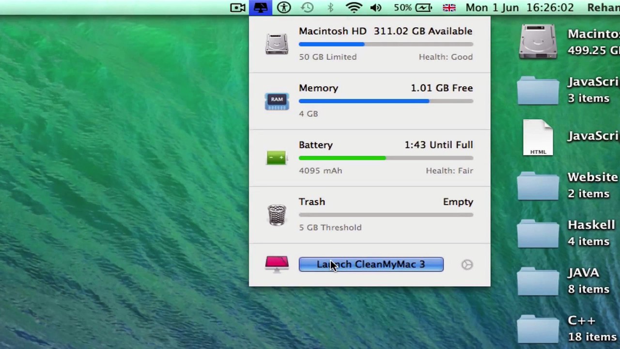Click the '5 GB Threshold' trash text
This screenshot has width=620, height=349.
tap(330, 227)
